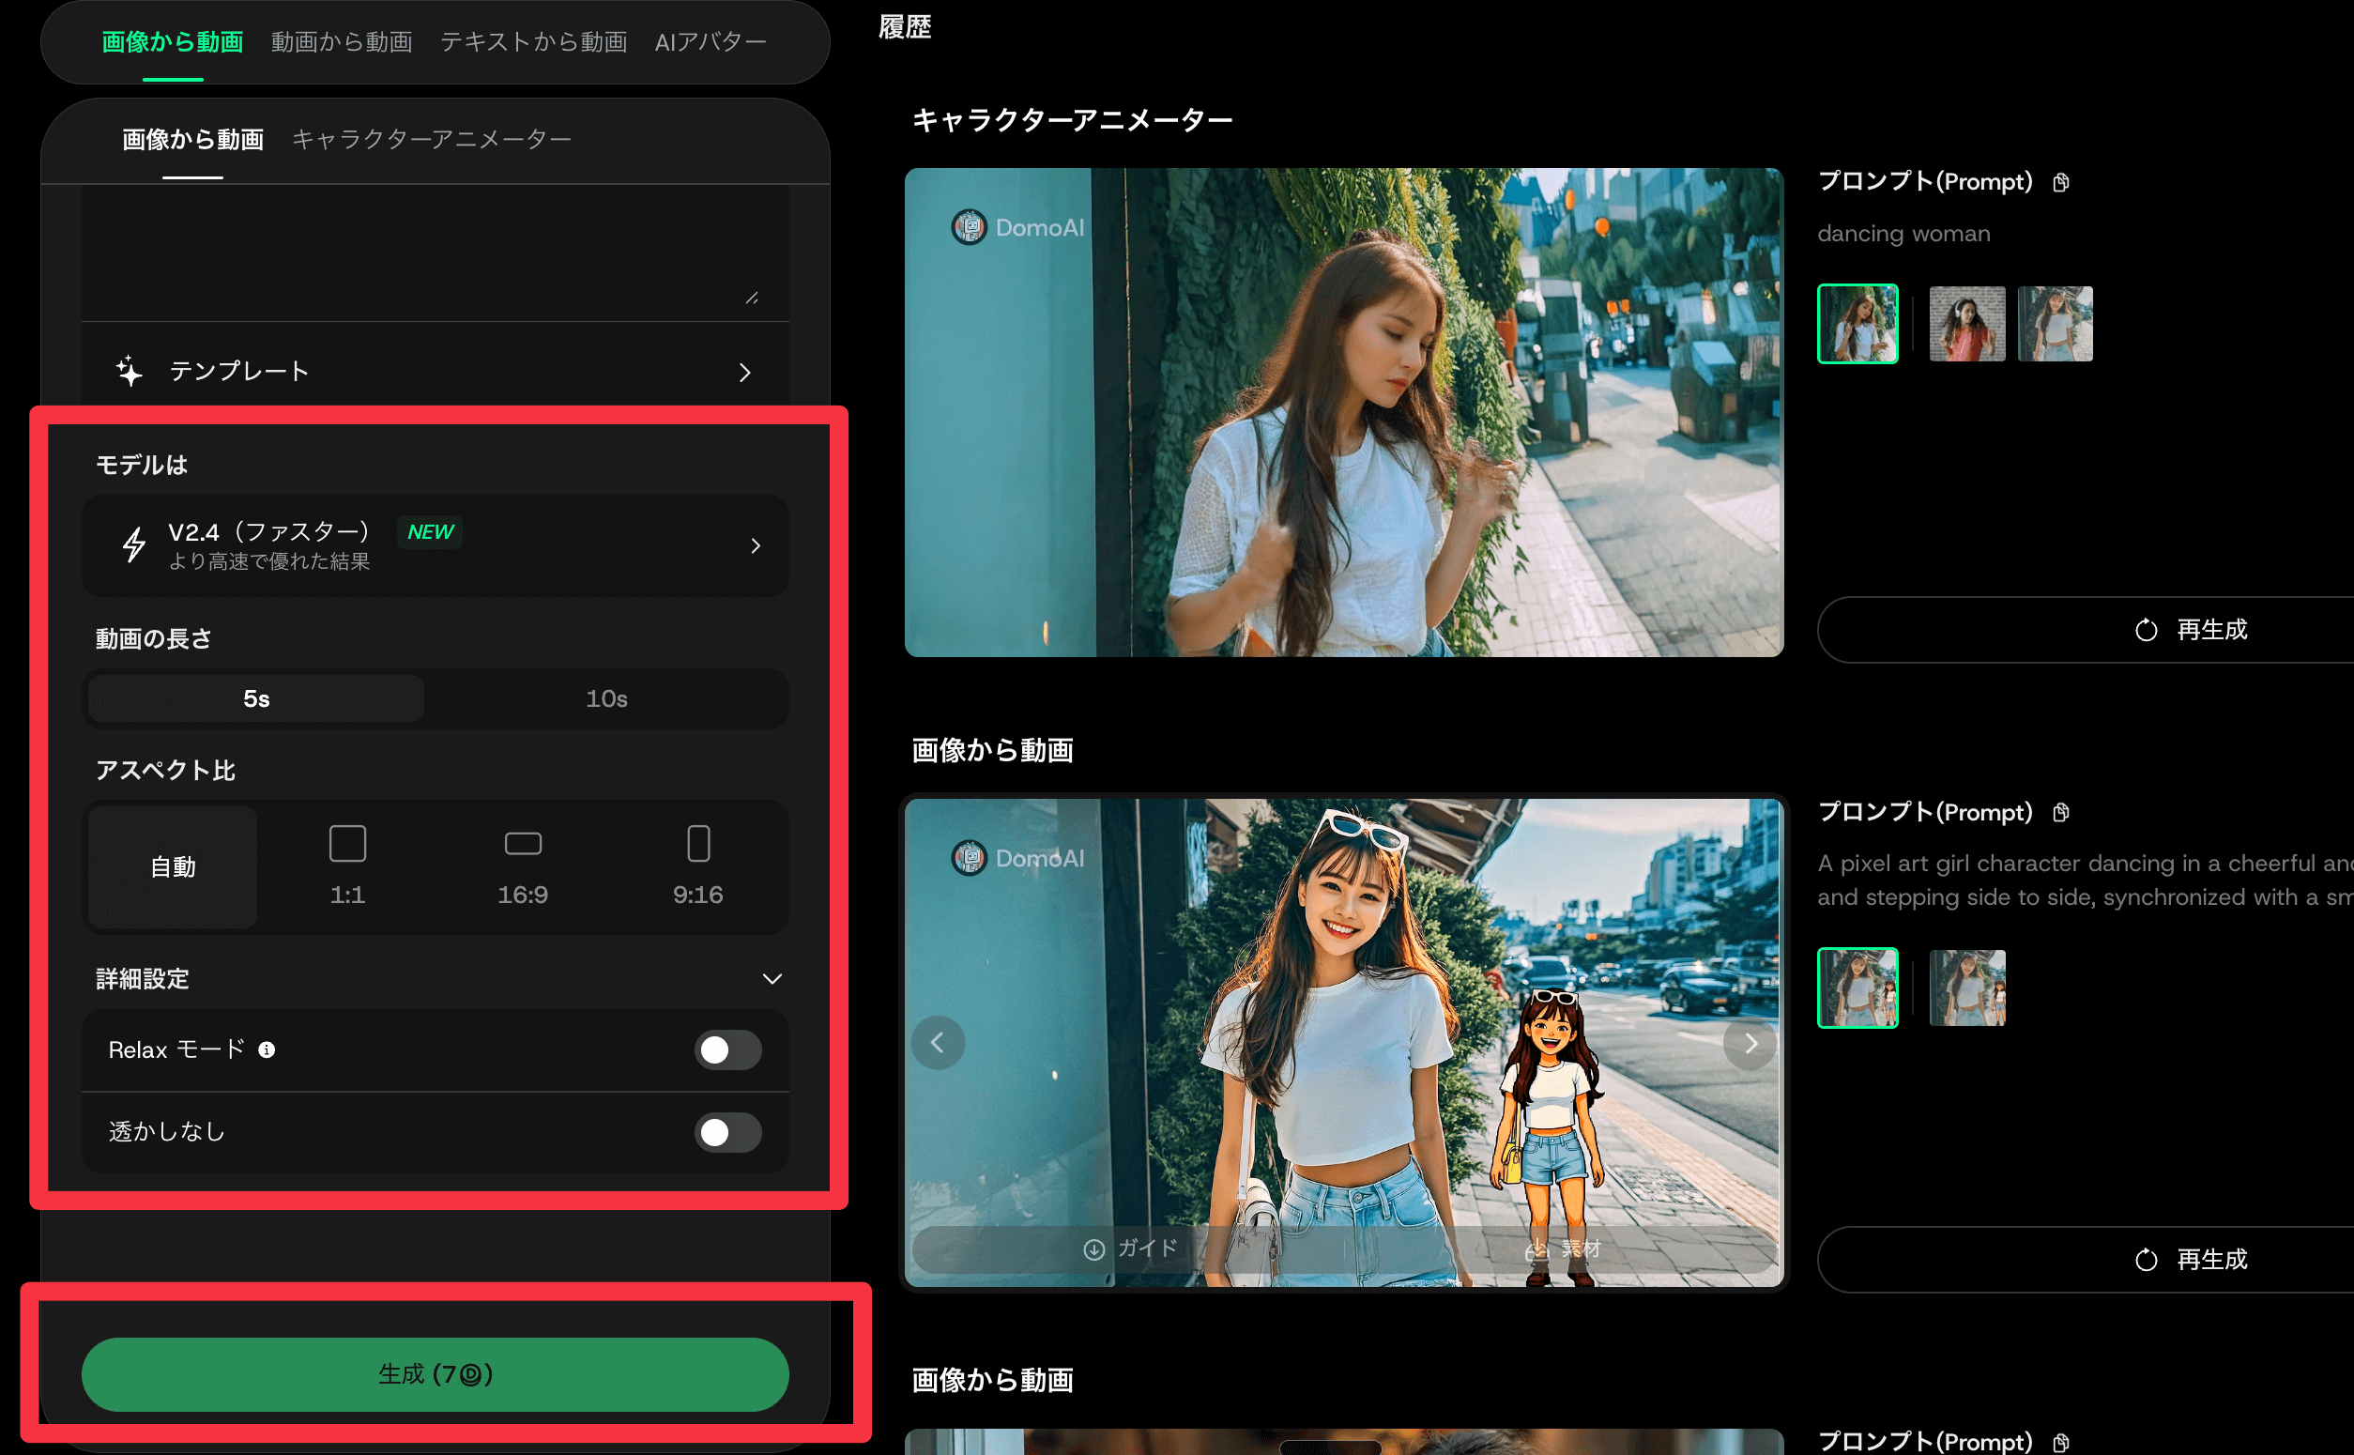Click the Relax mode info icon
Viewport: 2354px width, 1455px height.
(267, 1049)
